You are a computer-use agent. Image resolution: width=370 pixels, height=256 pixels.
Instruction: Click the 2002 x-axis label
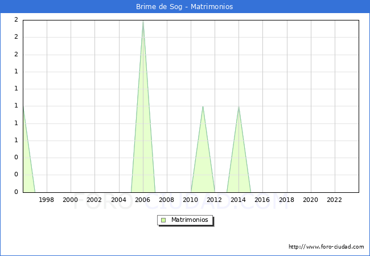[x=94, y=200]
